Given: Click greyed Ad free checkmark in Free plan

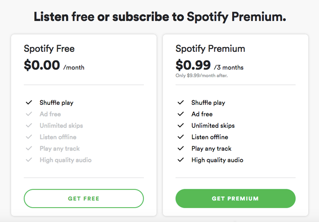Looking at the screenshot, I should tap(29, 114).
